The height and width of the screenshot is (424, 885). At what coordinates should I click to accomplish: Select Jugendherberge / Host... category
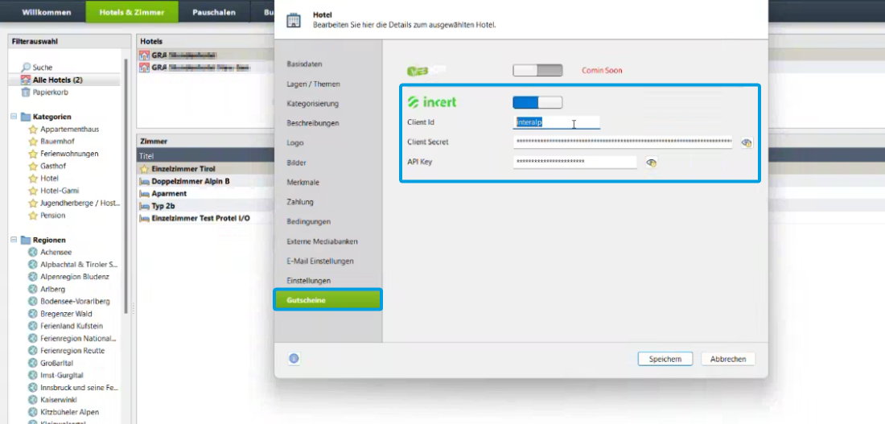[80, 204]
